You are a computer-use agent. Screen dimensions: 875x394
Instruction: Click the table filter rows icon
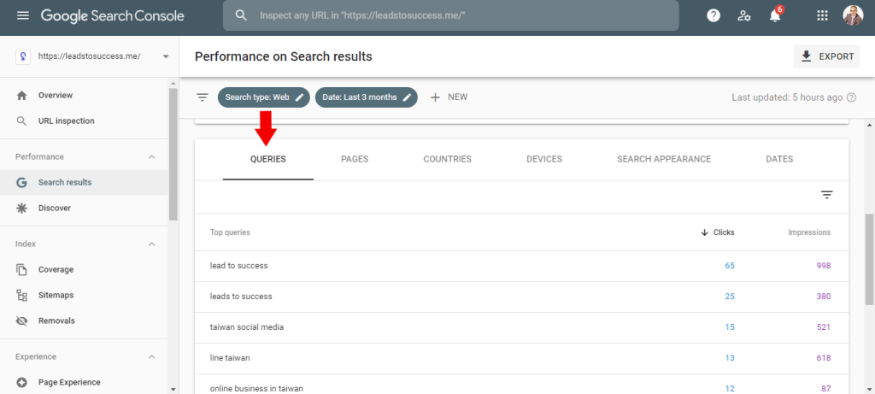pyautogui.click(x=826, y=195)
